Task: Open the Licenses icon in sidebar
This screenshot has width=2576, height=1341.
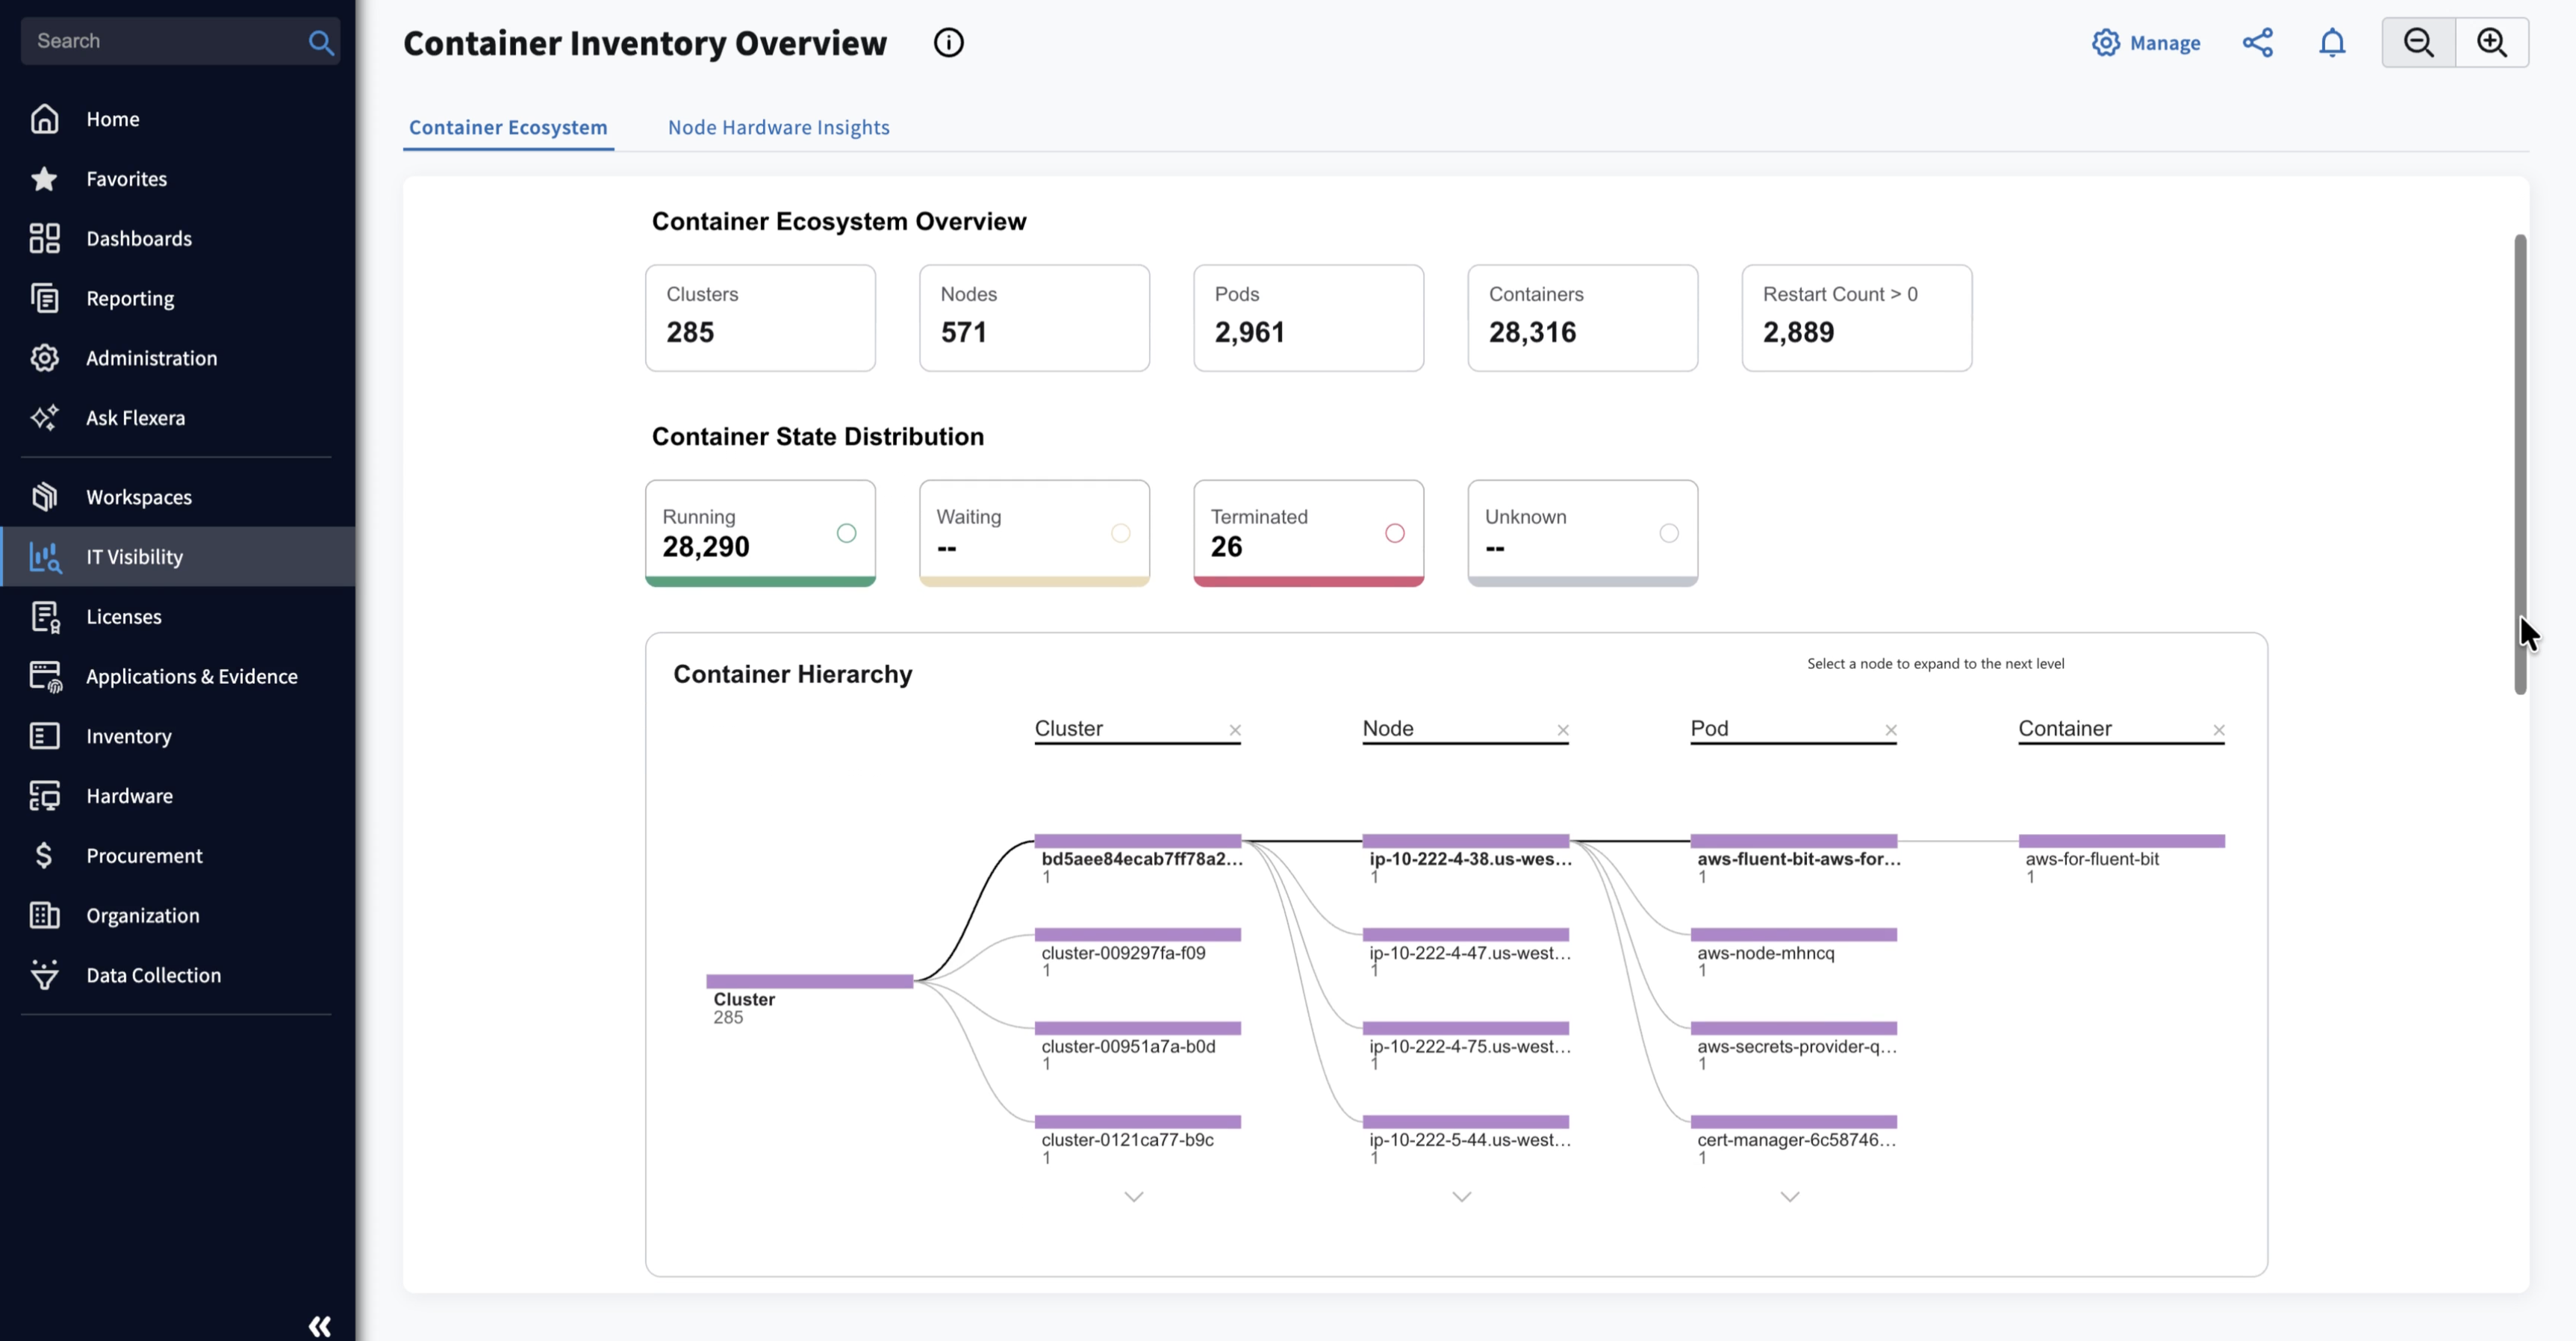Action: 44,617
